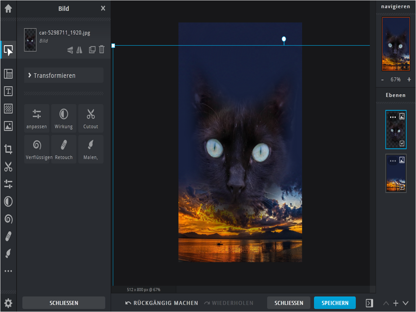Screen dimensions: 416x312
Task: Duplicate the cat image layer
Action: tap(92, 50)
